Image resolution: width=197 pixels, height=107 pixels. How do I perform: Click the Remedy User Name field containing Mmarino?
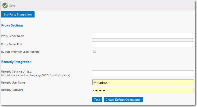143,82
